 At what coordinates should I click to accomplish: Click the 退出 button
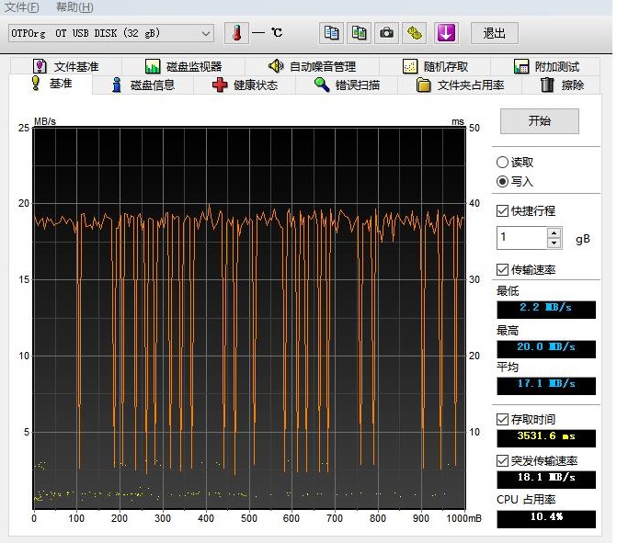pyautogui.click(x=495, y=33)
